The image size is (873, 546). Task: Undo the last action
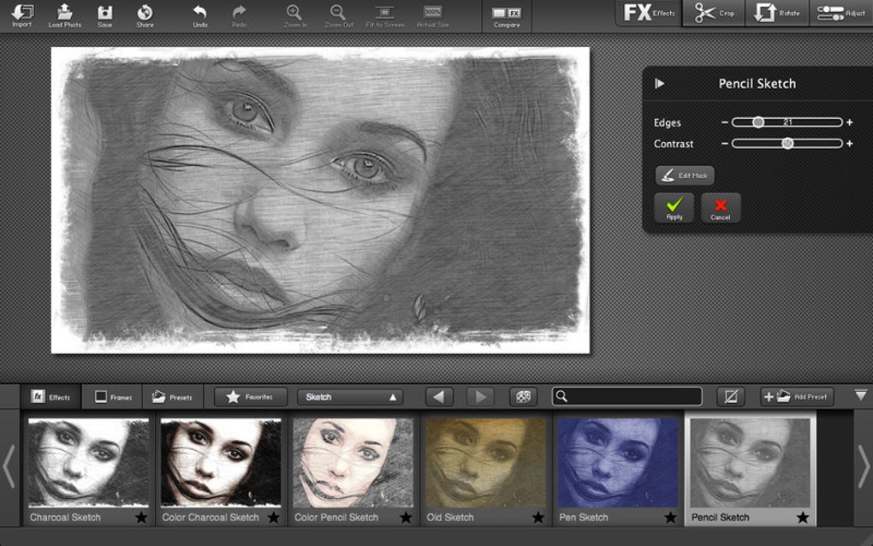199,14
